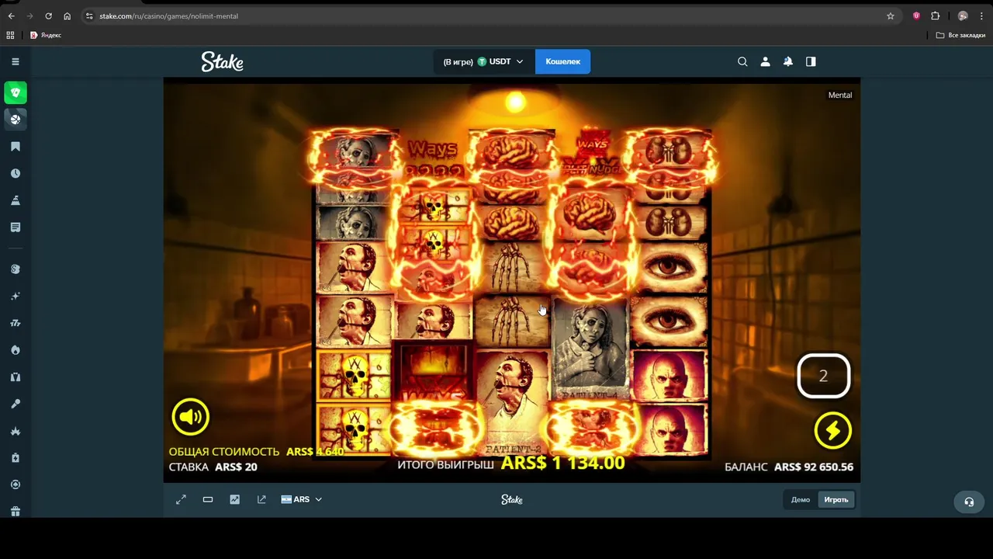Enter fullscreen mode below the game

pyautogui.click(x=181, y=499)
